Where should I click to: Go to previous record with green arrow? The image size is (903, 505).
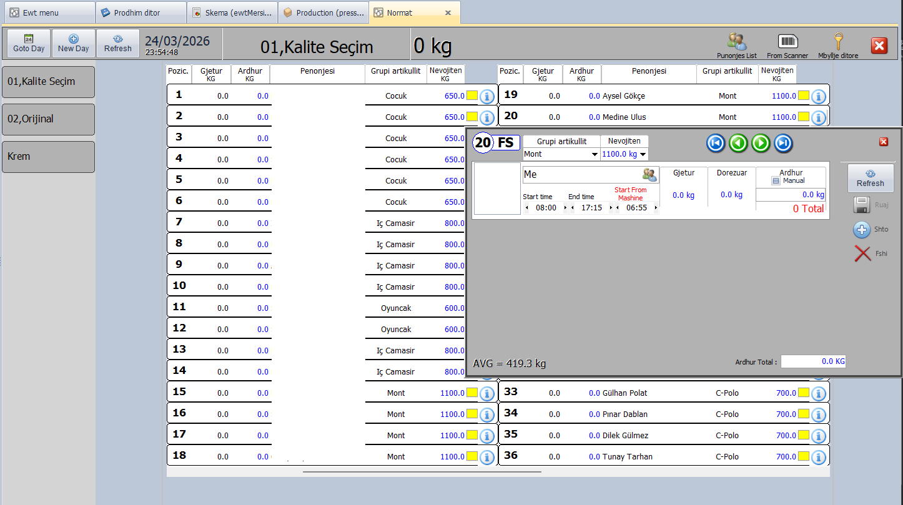pyautogui.click(x=738, y=144)
